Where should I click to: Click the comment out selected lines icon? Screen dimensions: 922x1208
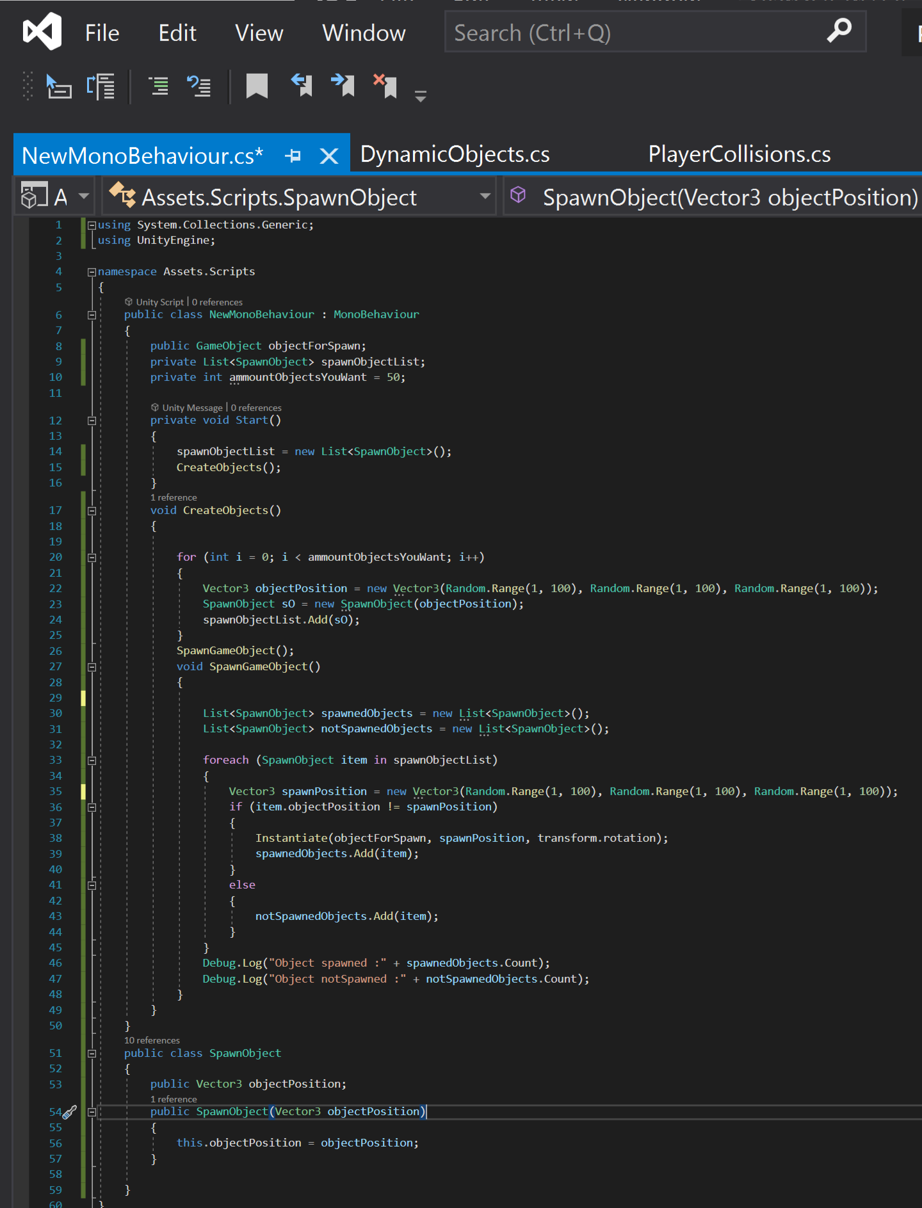(158, 86)
